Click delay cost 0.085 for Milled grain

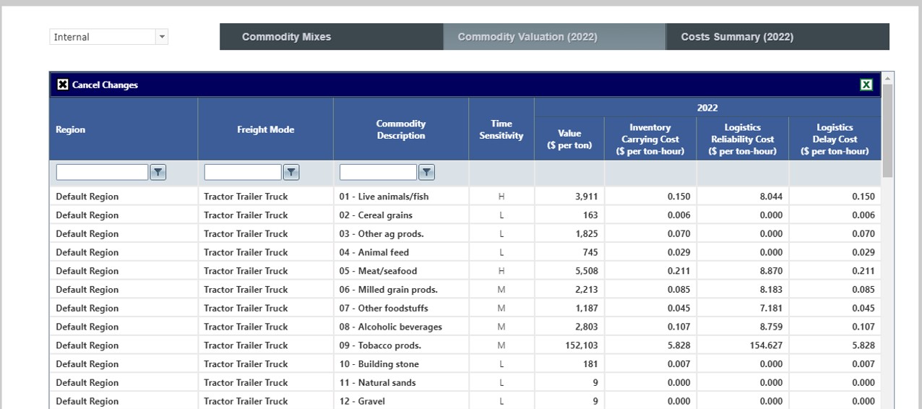point(863,290)
